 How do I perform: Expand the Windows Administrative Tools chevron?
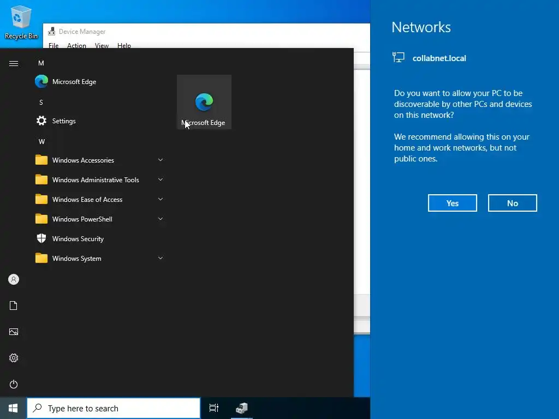[160, 179]
